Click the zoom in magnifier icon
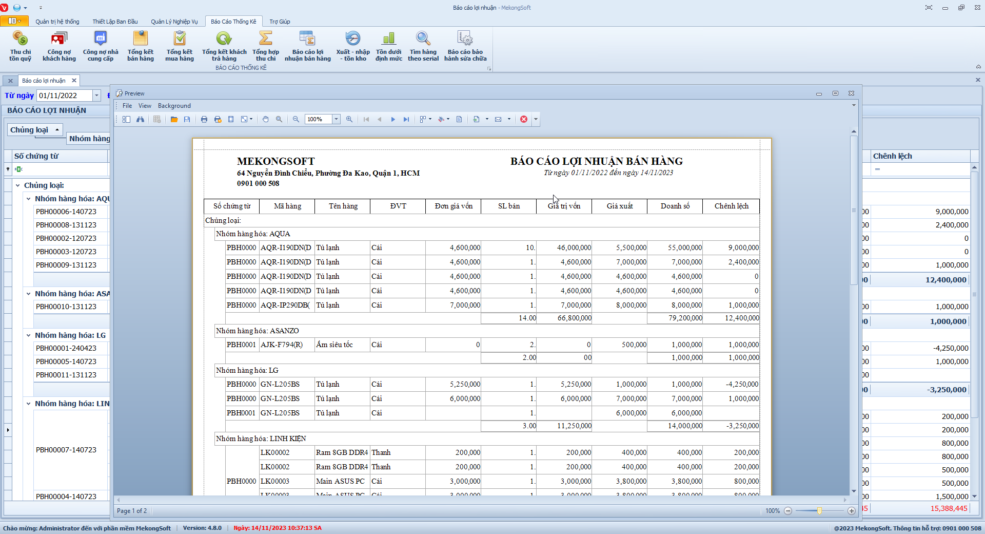Viewport: 985px width, 534px height. coord(349,119)
